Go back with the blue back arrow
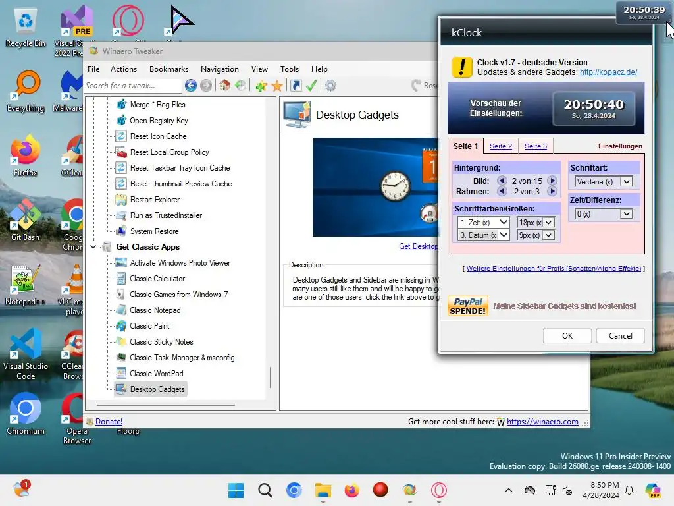674x506 pixels. pos(191,86)
